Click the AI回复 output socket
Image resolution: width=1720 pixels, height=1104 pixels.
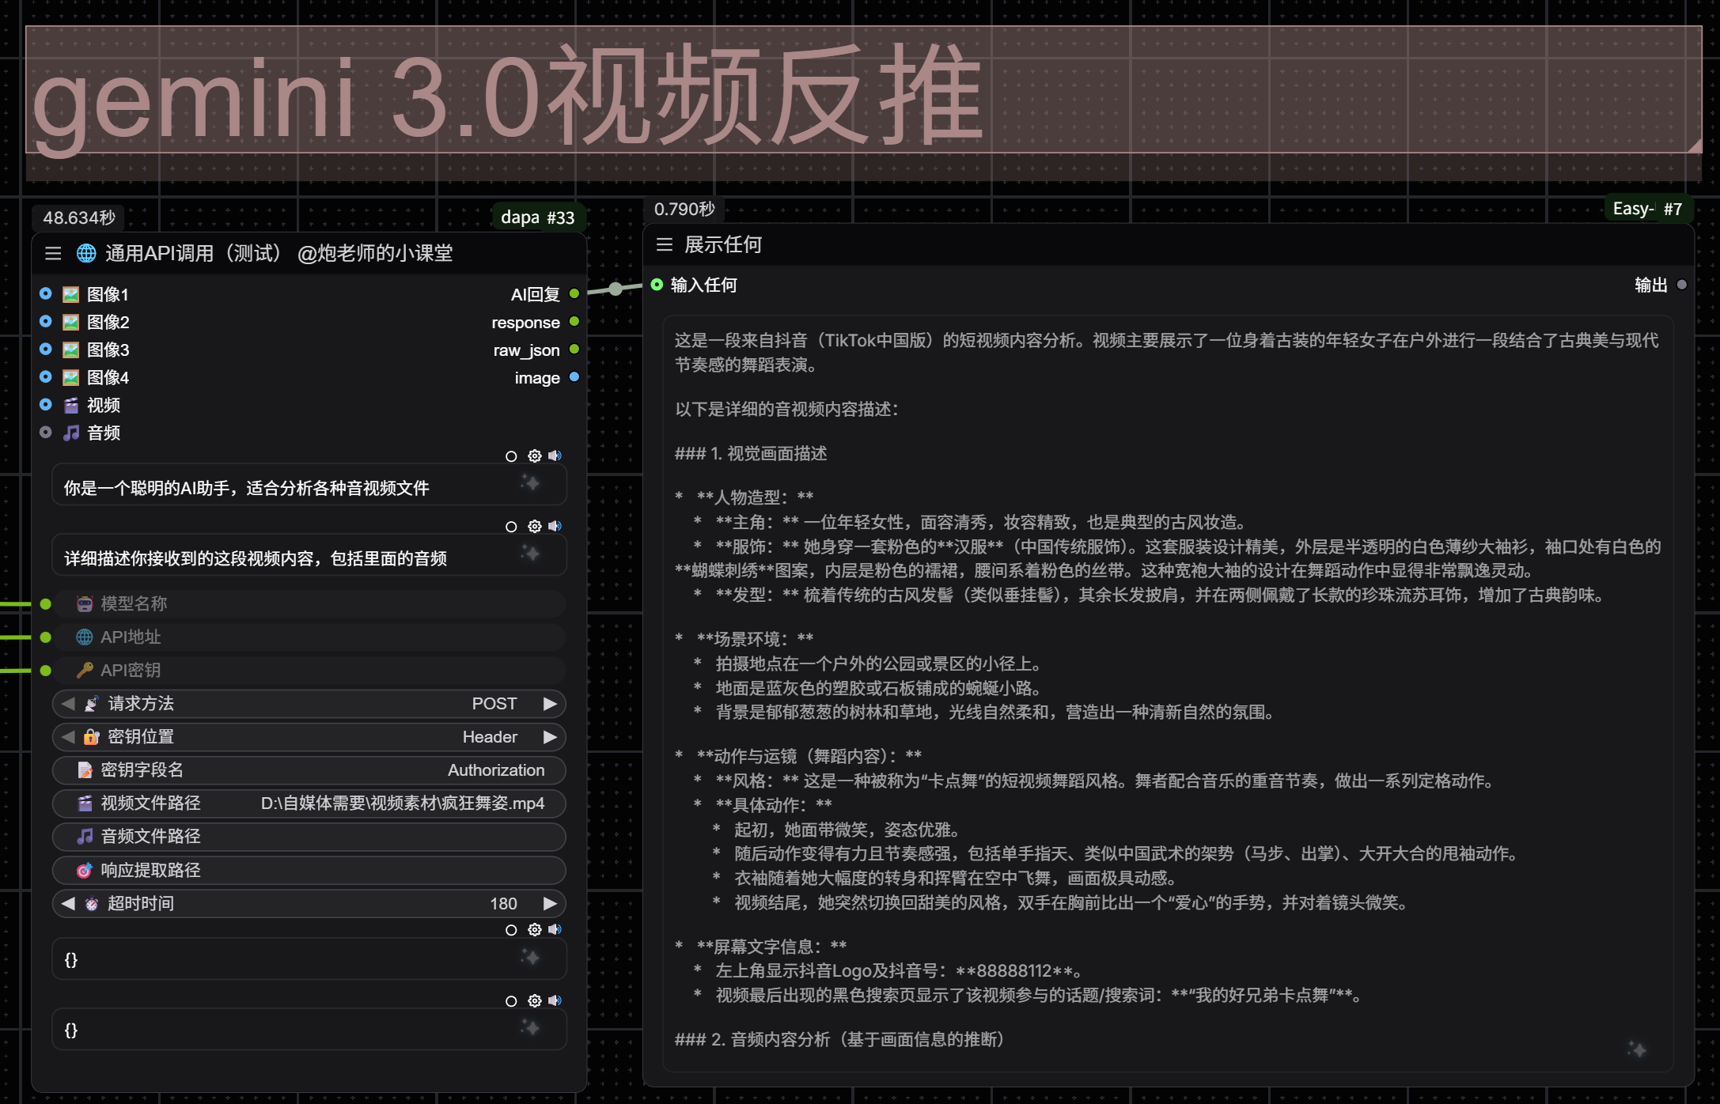[x=574, y=293]
